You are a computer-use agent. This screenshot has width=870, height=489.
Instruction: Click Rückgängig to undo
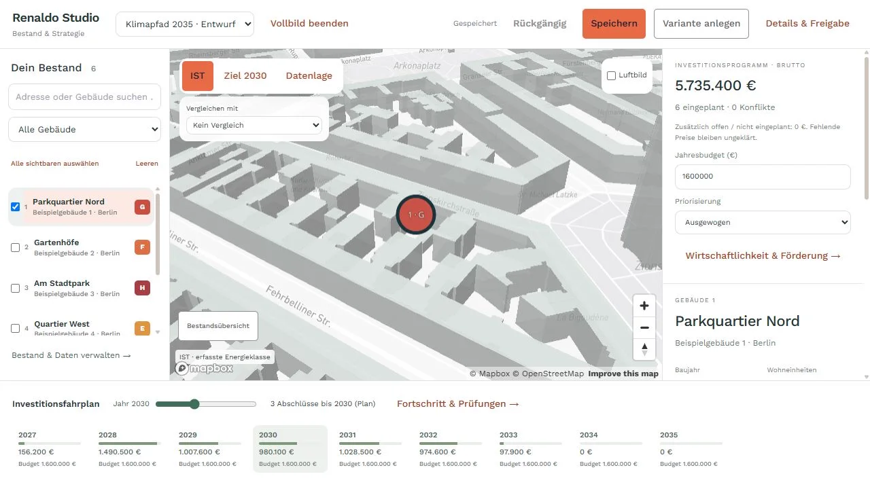[x=540, y=23]
